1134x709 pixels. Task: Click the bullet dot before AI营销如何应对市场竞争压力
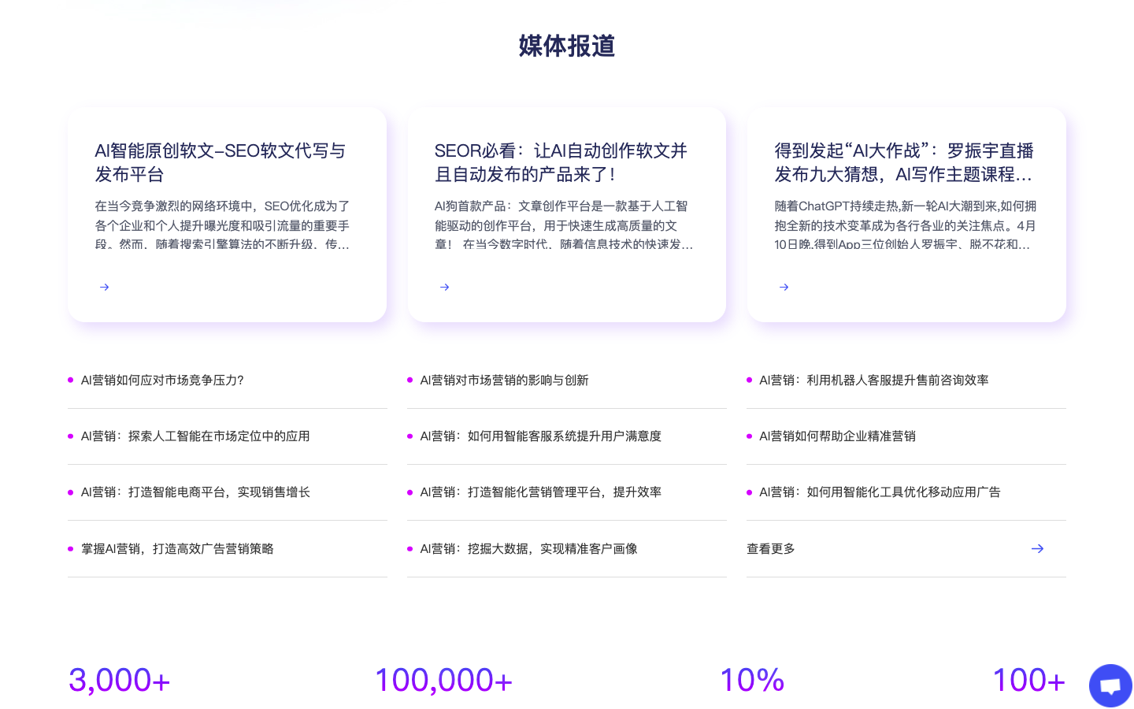click(69, 379)
